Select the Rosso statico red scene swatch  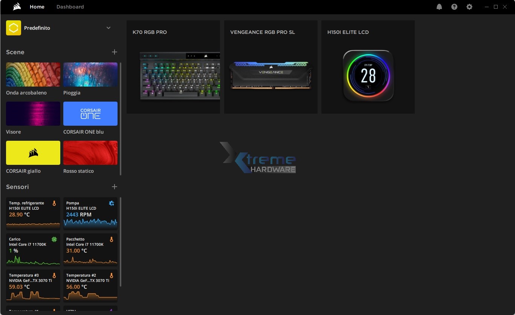(90, 153)
